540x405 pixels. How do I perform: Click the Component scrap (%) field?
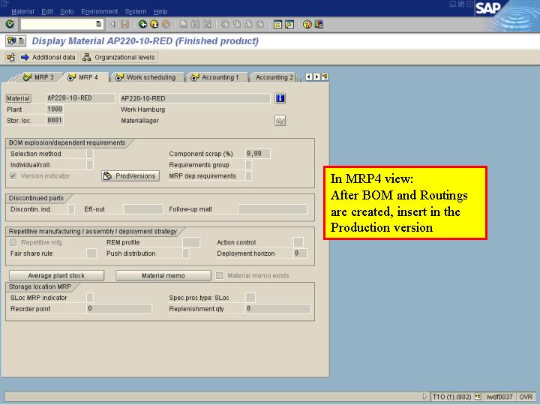coord(258,154)
